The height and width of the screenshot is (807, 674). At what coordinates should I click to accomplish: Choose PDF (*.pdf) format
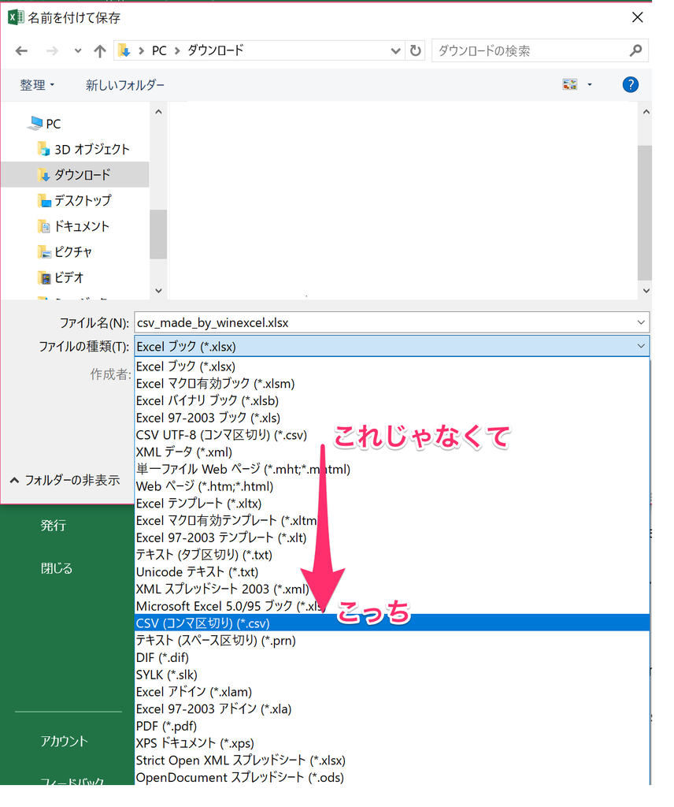tap(392, 726)
